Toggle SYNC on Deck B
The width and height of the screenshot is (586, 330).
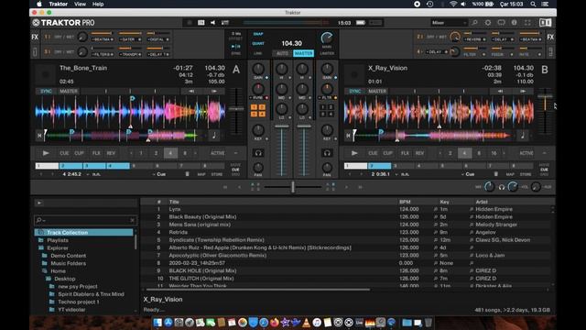click(x=354, y=91)
